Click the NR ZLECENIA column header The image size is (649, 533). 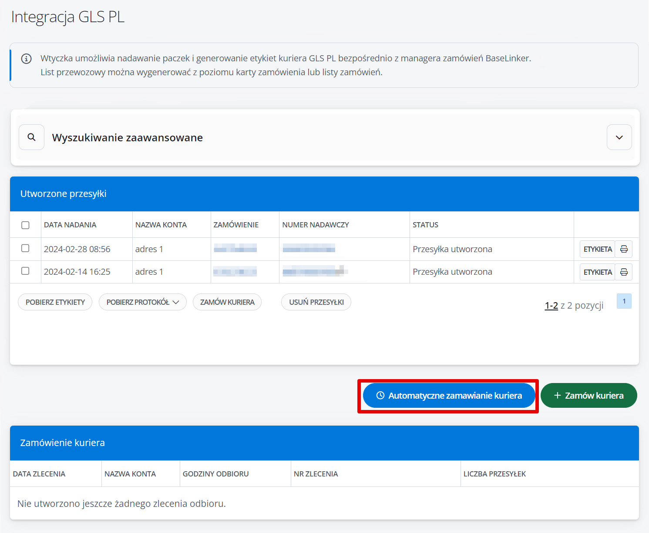pos(316,474)
